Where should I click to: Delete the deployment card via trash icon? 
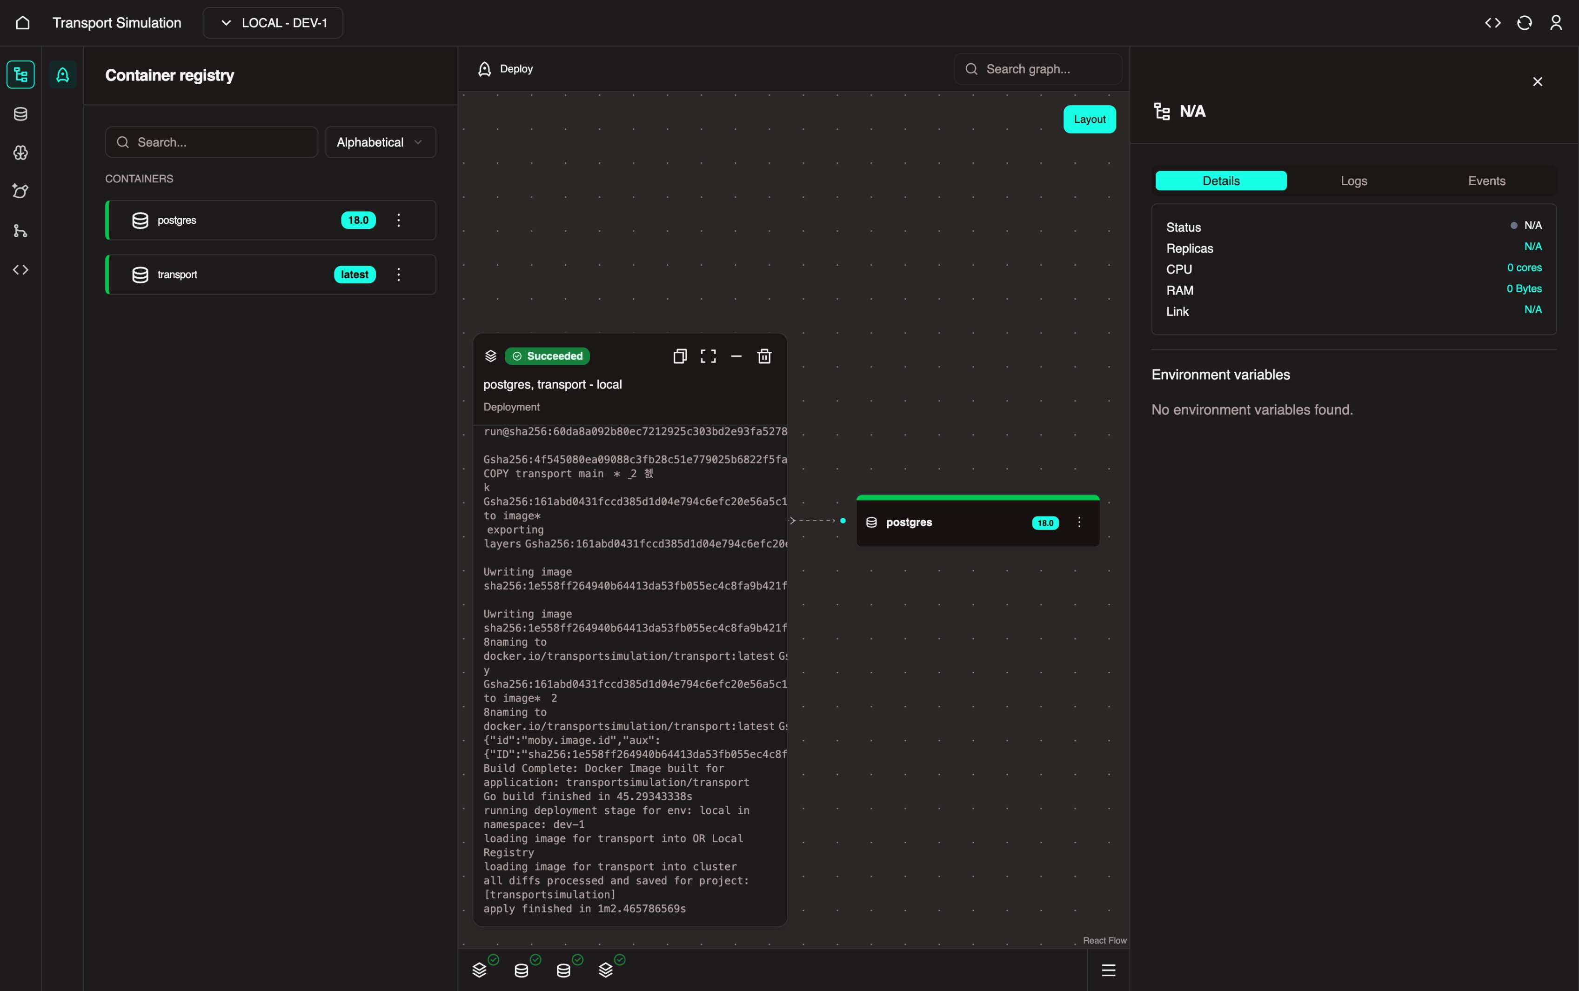(764, 356)
